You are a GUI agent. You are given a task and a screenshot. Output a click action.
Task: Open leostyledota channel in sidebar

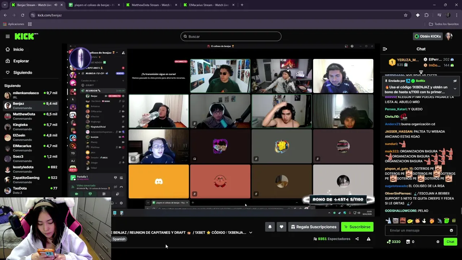pos(31,169)
